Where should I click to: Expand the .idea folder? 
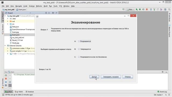click(x=8, y=19)
